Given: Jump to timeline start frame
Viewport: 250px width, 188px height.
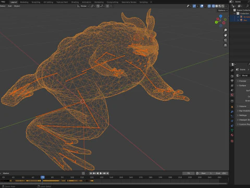Looking at the screenshot, I should (x=91, y=173).
